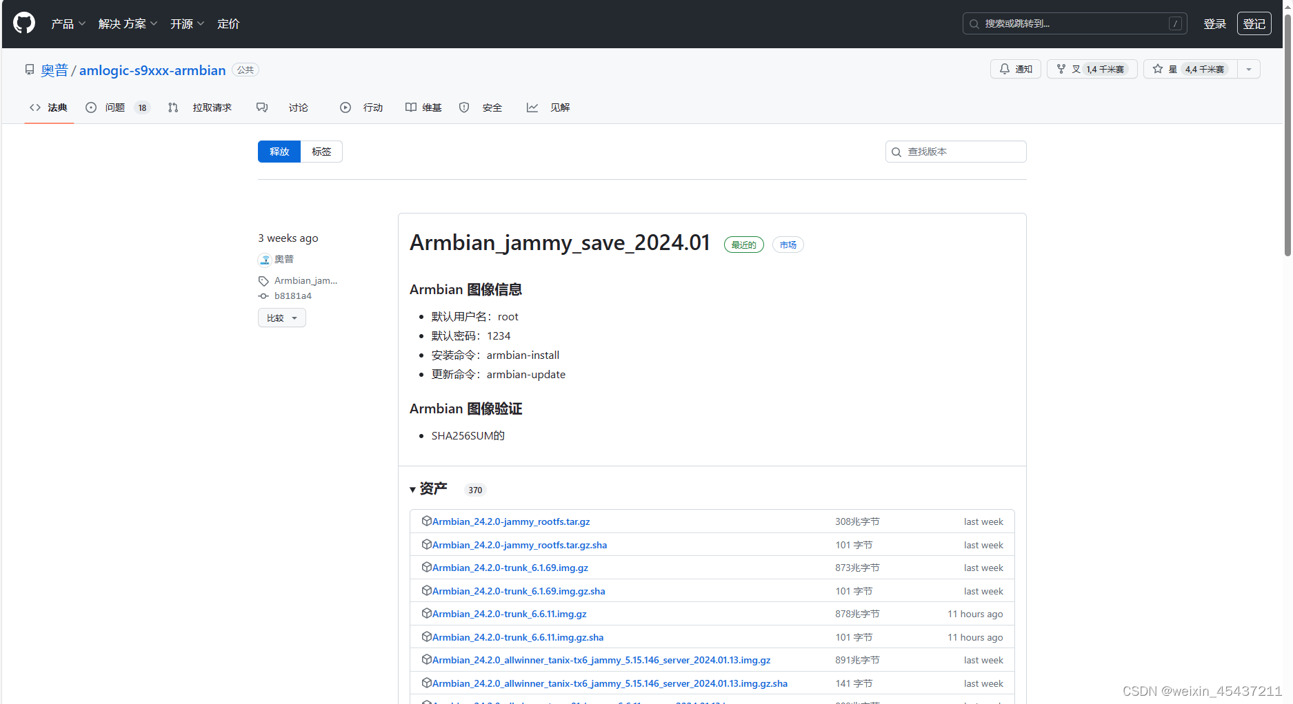The image size is (1293, 704).
Task: Download Armbian_24.2.0-jammy_rootfs.tar.gz.sha
Action: pos(519,545)
